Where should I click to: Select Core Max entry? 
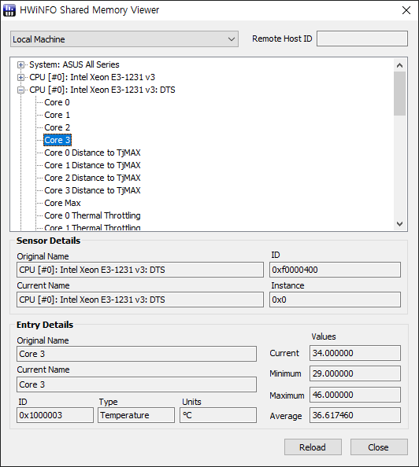[x=63, y=203]
